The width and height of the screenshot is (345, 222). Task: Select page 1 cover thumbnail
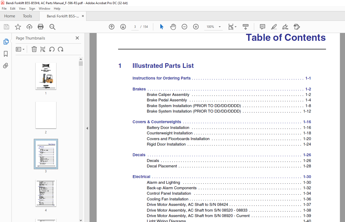coord(46,76)
